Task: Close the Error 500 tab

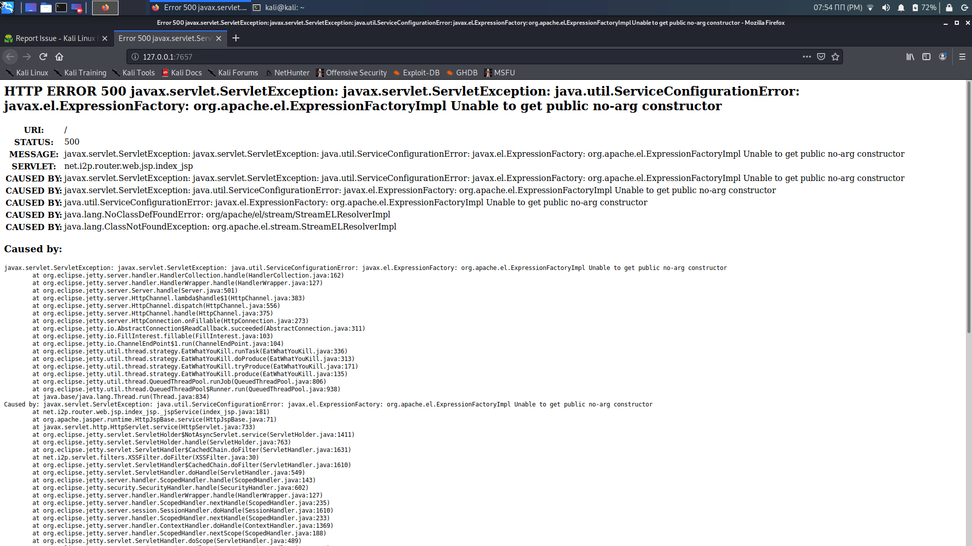Action: click(x=219, y=38)
